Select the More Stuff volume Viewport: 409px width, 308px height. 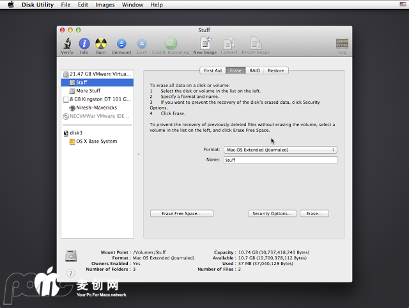(97, 91)
